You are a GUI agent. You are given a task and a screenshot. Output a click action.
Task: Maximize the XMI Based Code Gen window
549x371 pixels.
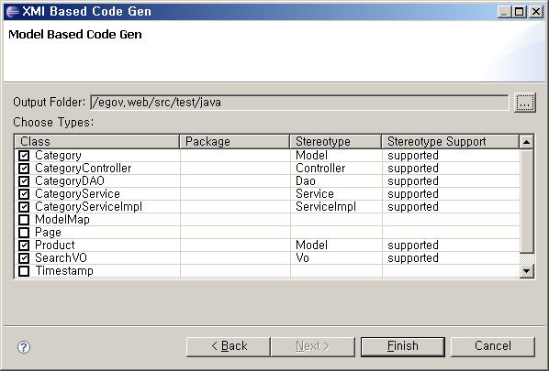(520, 12)
